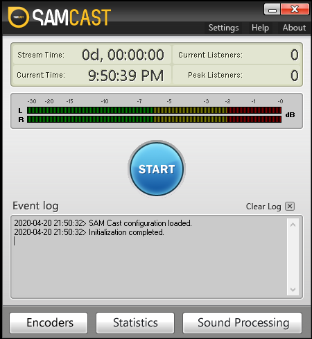
Task: Open the About menu item
Action: click(294, 28)
